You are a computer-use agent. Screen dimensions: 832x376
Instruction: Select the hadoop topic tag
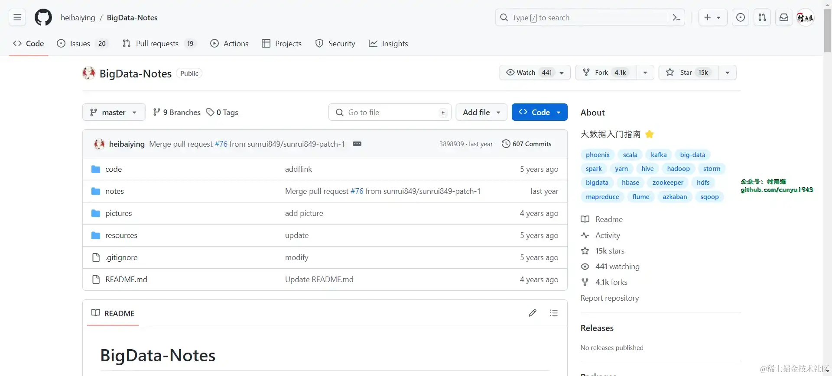pyautogui.click(x=678, y=169)
